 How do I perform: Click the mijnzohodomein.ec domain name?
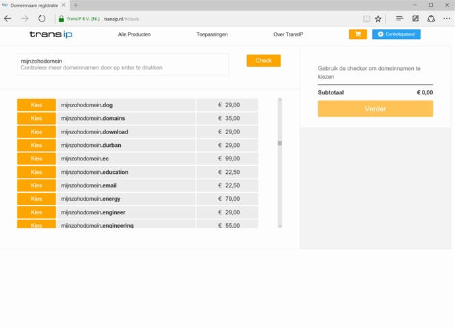pos(85,158)
